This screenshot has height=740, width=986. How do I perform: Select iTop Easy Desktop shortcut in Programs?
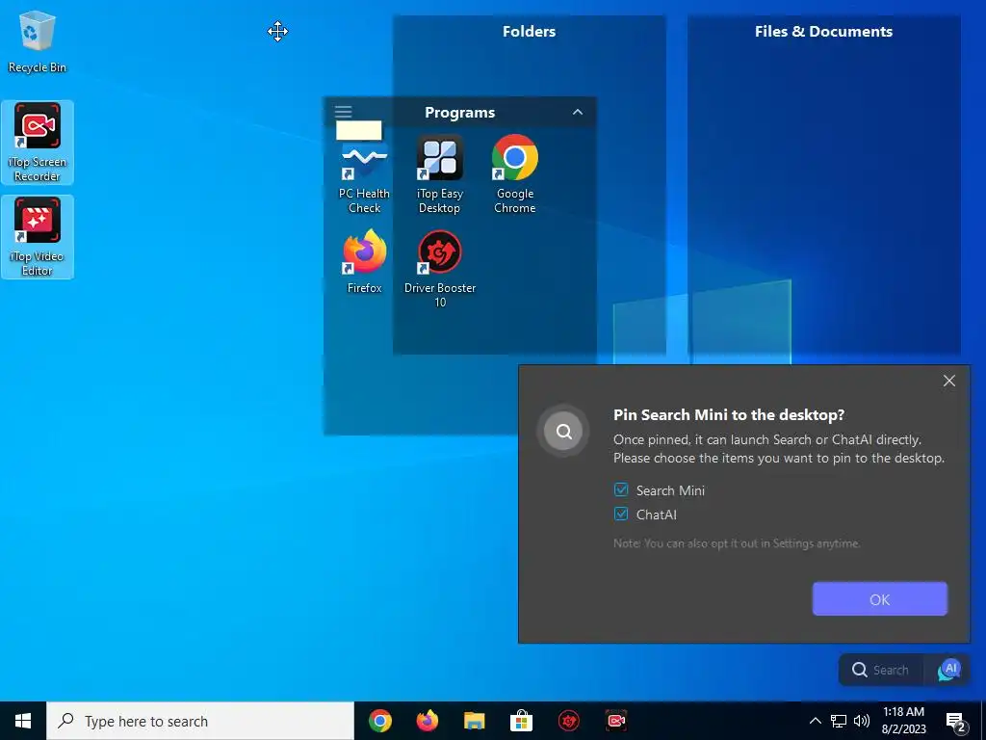439,174
